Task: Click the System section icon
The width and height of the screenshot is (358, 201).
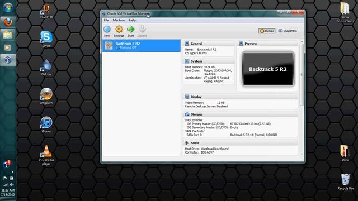Action: coord(187,61)
